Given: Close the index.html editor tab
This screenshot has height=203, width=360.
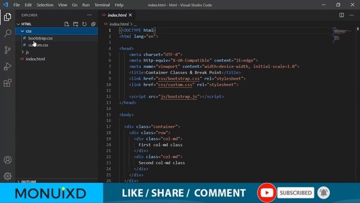Looking at the screenshot, I should pos(130,15).
